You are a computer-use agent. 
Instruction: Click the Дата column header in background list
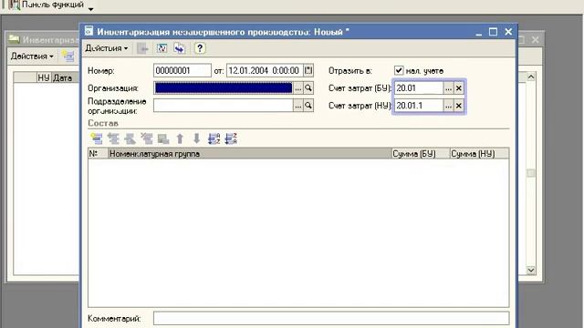[x=65, y=77]
